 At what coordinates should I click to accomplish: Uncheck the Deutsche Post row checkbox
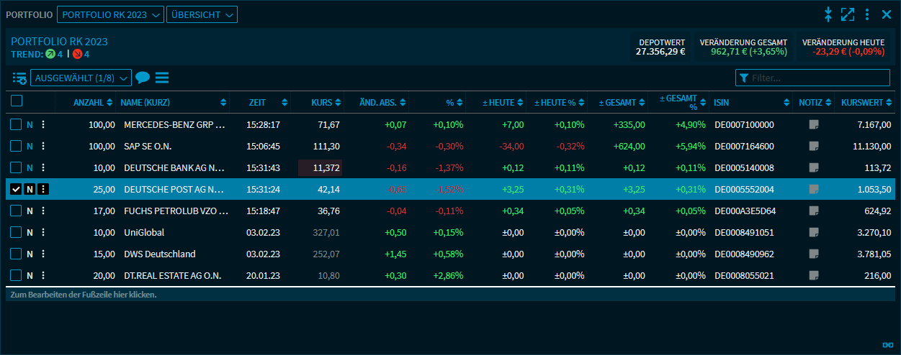[x=16, y=189]
